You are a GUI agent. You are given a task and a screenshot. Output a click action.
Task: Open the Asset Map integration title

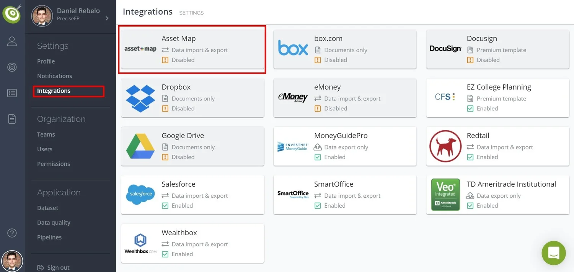click(x=179, y=38)
